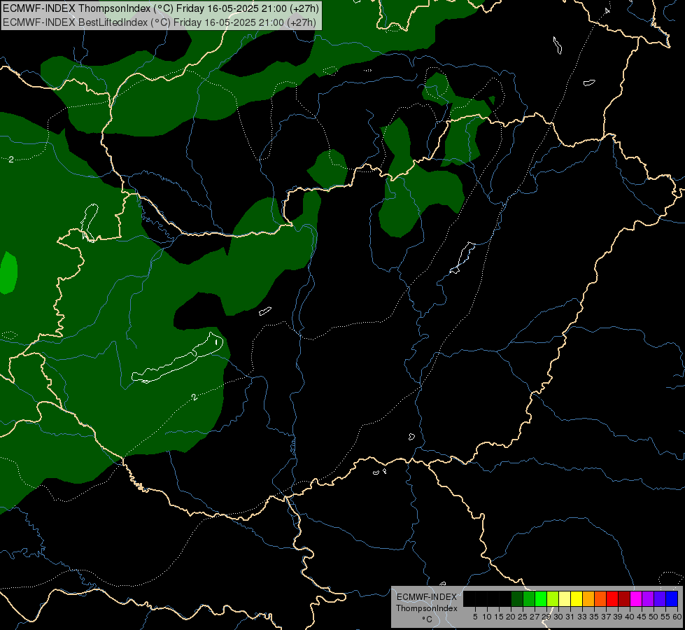Click the legend scale value 33
The image size is (685, 630).
pos(582,617)
